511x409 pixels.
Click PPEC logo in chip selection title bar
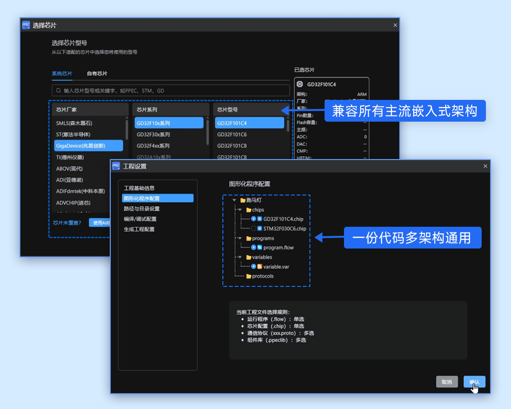click(x=26, y=25)
